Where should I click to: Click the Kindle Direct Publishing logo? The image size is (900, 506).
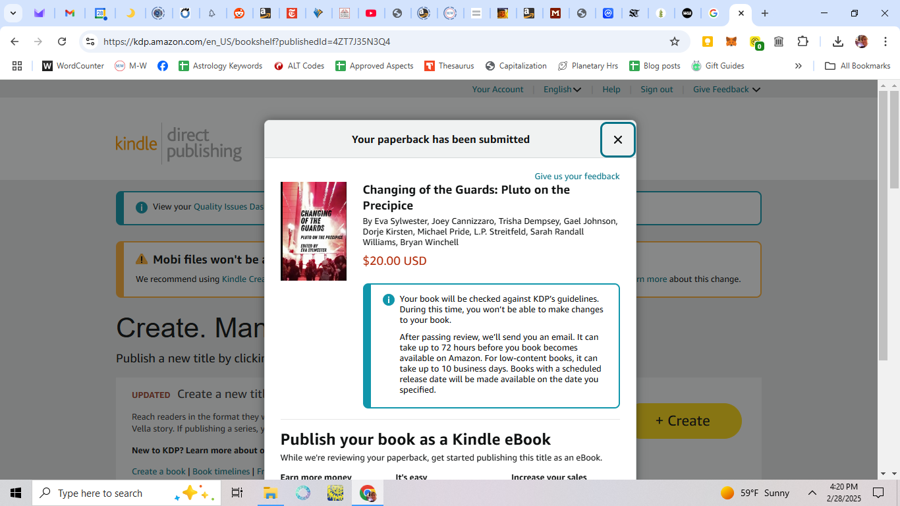coord(179,144)
